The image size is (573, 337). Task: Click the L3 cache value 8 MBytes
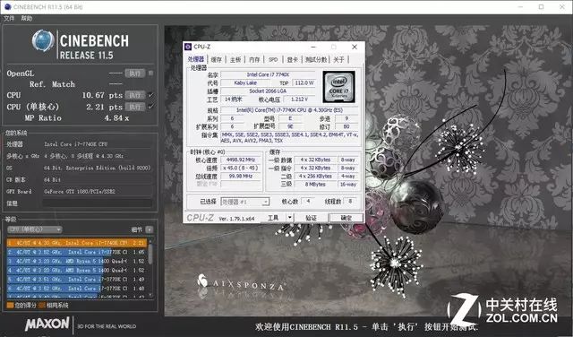(x=315, y=184)
